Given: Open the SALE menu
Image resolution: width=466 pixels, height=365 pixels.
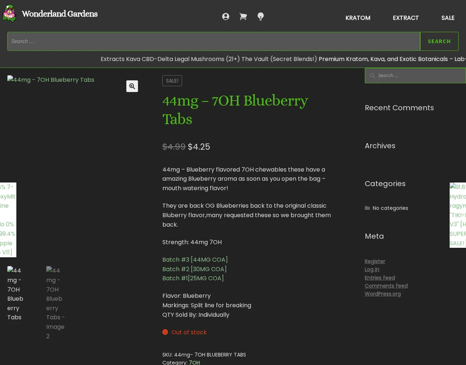Looking at the screenshot, I should (448, 18).
